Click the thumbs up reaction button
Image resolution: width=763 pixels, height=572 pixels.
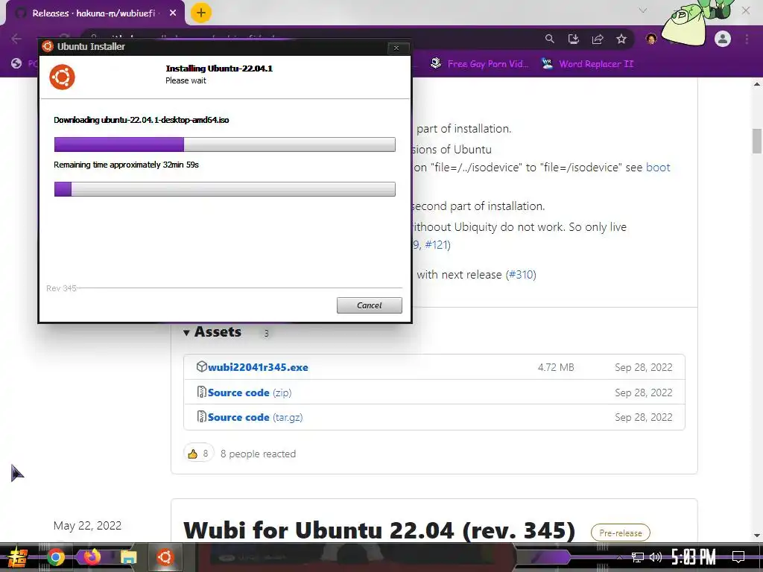(x=198, y=454)
